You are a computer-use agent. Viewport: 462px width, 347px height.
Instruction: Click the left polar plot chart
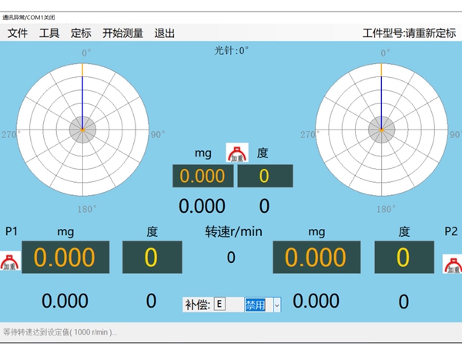pyautogui.click(x=82, y=128)
